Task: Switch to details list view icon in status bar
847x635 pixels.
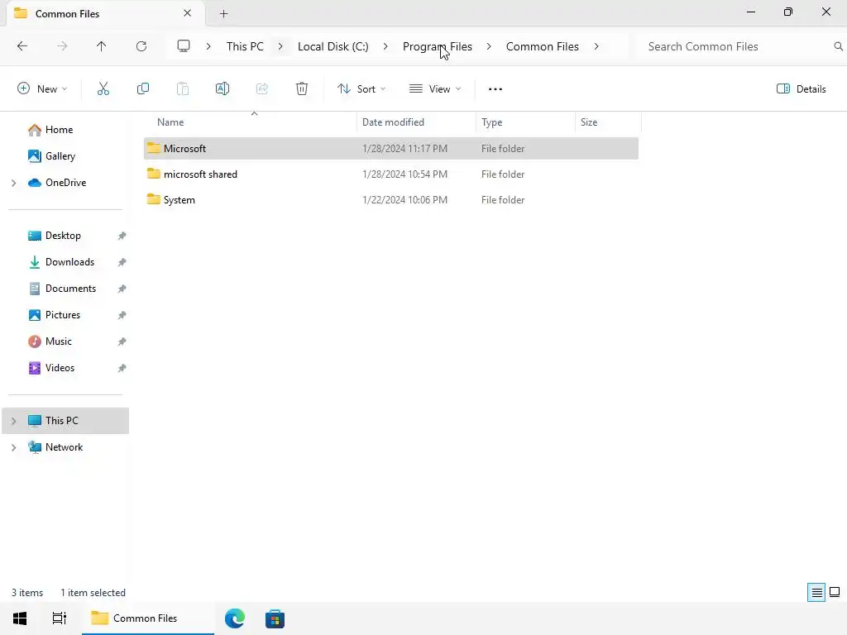Action: [816, 593]
